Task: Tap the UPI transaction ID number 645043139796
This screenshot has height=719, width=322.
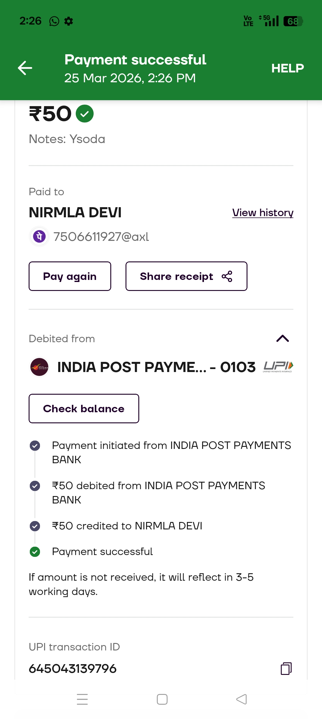Action: 73,669
